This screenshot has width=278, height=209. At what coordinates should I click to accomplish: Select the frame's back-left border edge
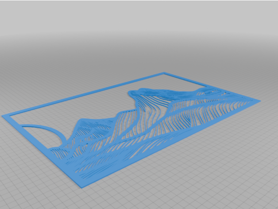[x=84, y=94]
